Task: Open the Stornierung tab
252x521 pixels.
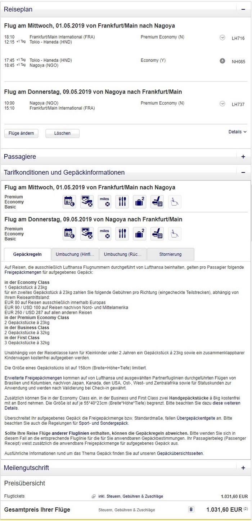Action: click(171, 254)
